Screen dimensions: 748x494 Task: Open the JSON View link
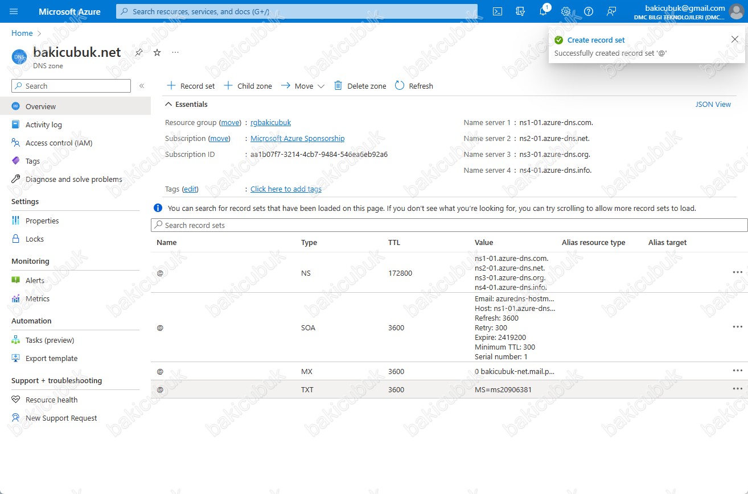713,104
